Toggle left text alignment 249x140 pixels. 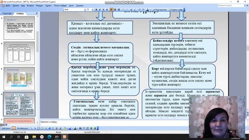[x=112, y=10]
